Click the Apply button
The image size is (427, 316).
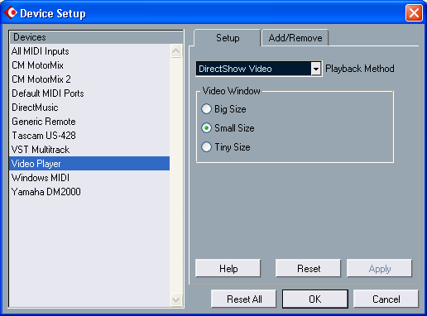380,268
